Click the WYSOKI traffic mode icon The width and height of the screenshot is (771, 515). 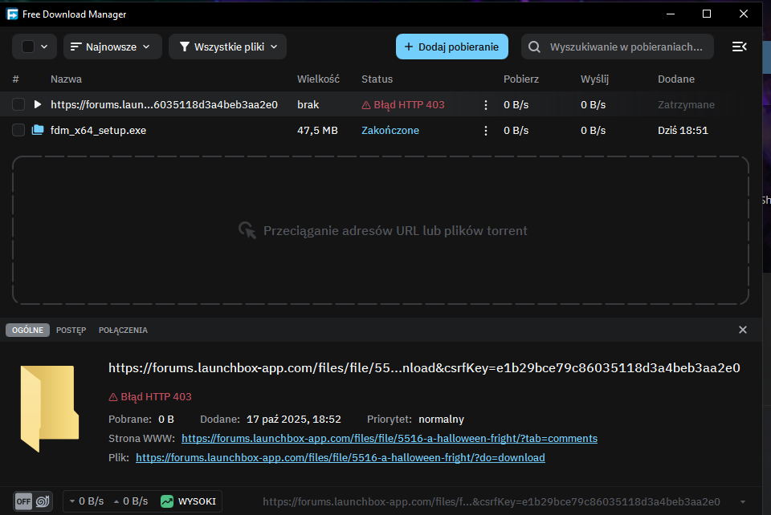167,501
